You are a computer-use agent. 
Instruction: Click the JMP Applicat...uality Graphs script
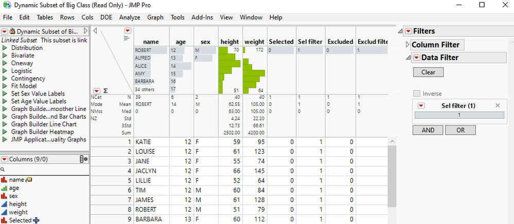pyautogui.click(x=48, y=139)
